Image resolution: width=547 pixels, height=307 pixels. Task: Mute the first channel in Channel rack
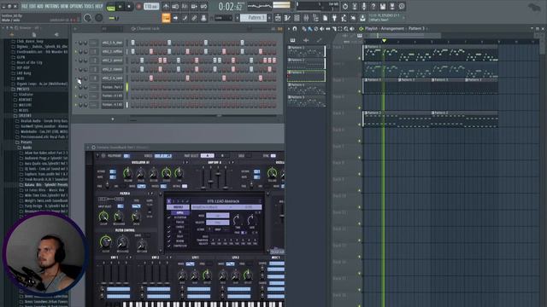pos(76,43)
